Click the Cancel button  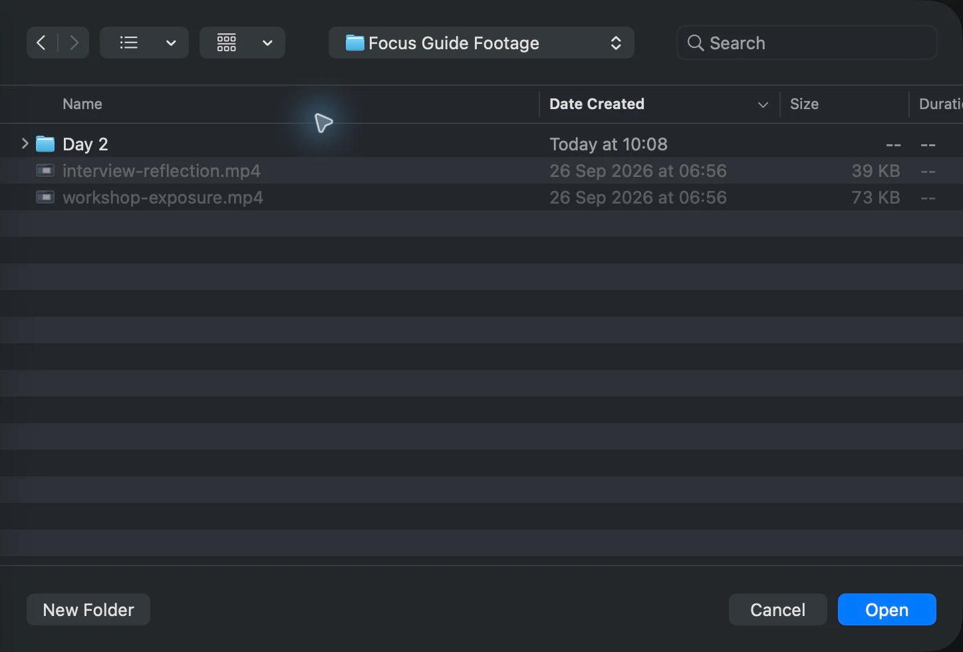coord(778,609)
